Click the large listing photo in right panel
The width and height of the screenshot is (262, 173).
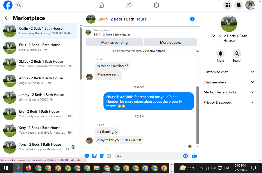[x=229, y=24]
